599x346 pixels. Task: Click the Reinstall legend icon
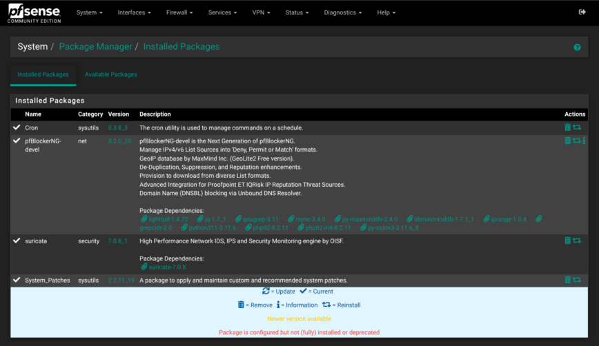click(326, 305)
